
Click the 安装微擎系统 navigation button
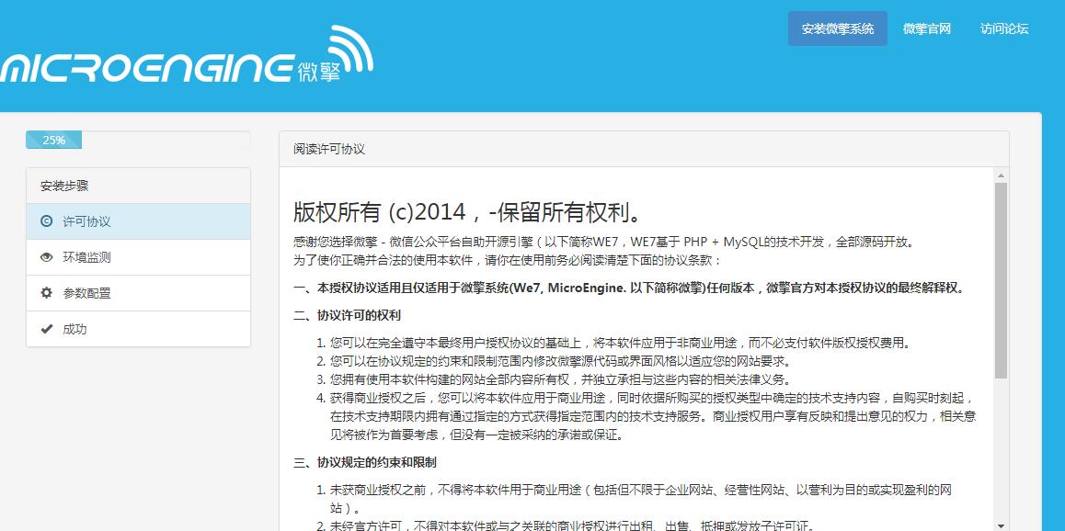point(837,28)
